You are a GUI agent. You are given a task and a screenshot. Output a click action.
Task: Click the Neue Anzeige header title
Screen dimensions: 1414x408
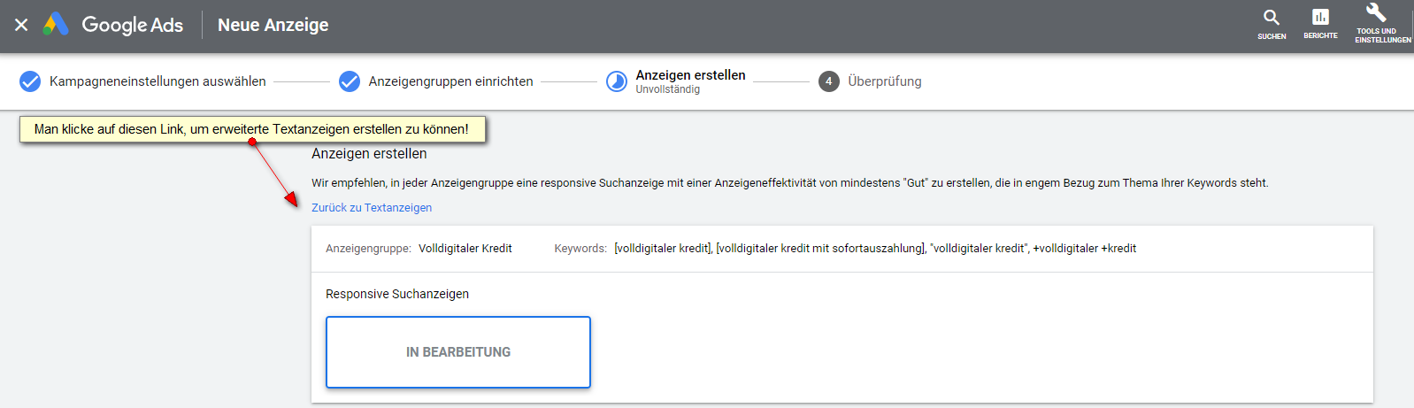pos(273,25)
